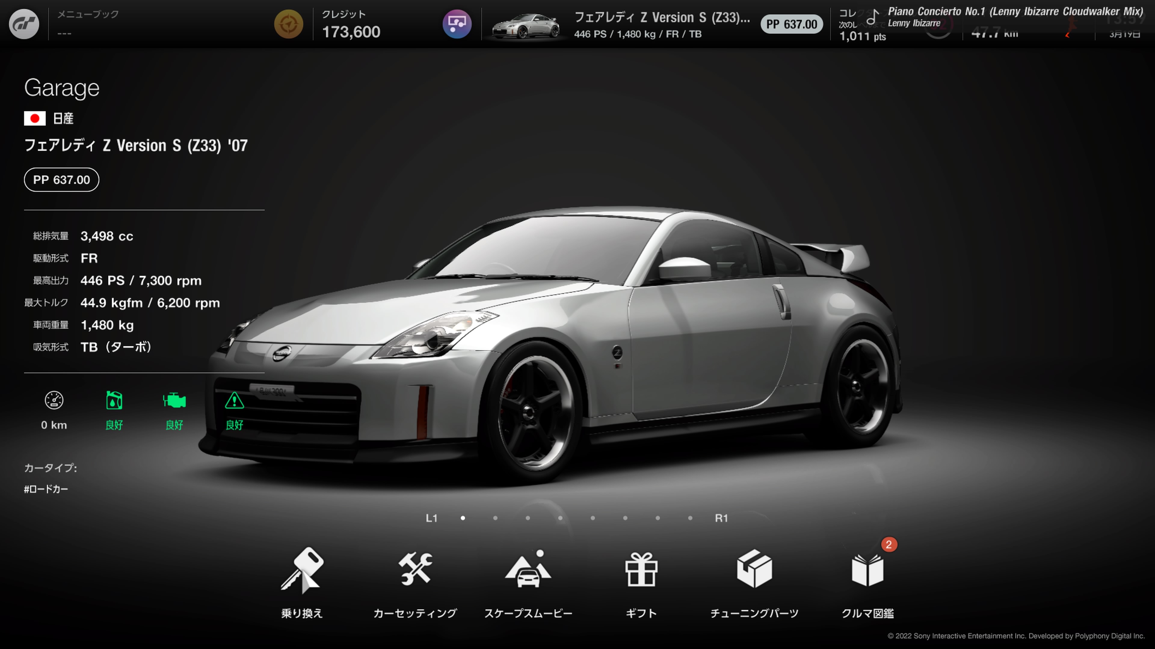Click the PP 637.00 badge in header
The width and height of the screenshot is (1155, 649).
pyautogui.click(x=791, y=24)
